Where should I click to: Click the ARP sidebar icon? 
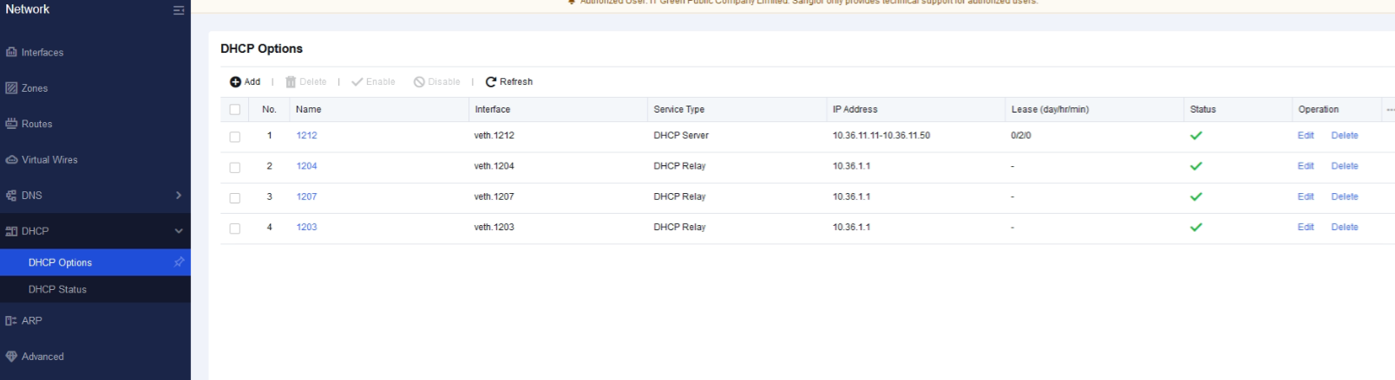11,320
